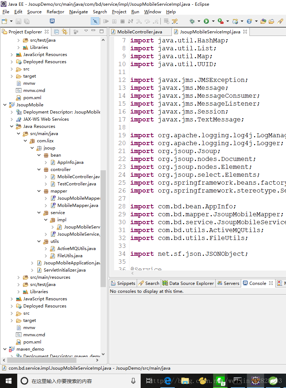Close the JsoupMobileServiceImpl.java editor tab

(x=245, y=31)
